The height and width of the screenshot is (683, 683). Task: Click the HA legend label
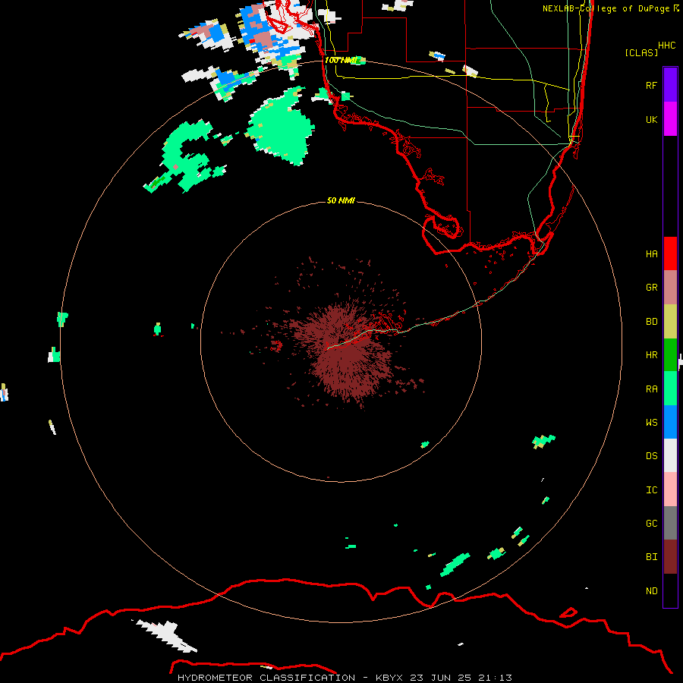tap(651, 253)
